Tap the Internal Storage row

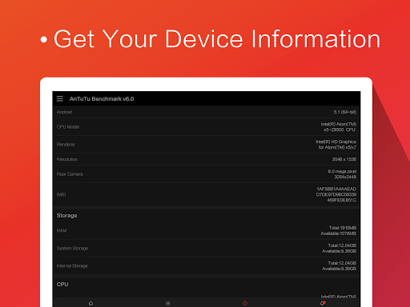tap(207, 265)
